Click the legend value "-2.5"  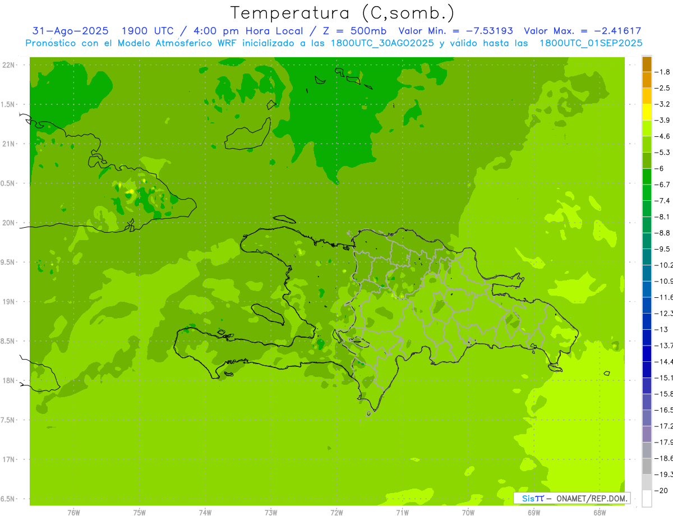pos(663,88)
